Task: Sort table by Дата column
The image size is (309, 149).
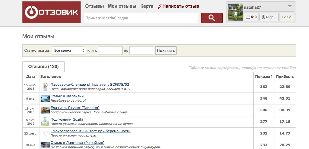Action: [31, 76]
